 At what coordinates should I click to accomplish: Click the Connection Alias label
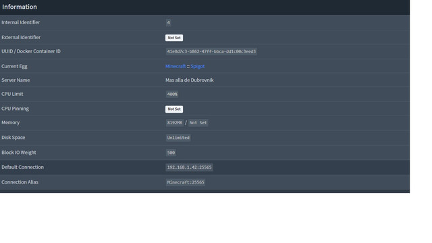point(20,182)
